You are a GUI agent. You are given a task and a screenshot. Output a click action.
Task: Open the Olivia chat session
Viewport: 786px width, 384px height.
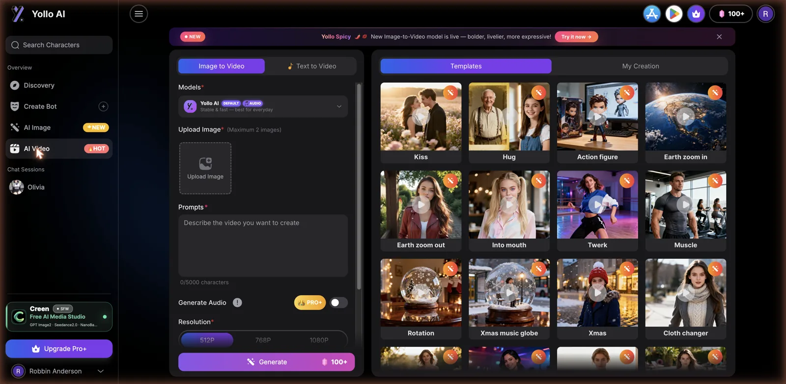tap(59, 187)
